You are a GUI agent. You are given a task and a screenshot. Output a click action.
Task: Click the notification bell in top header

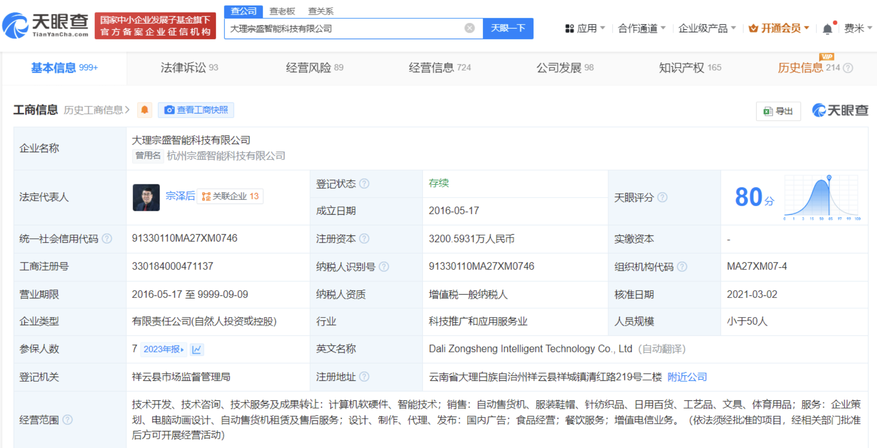827,29
